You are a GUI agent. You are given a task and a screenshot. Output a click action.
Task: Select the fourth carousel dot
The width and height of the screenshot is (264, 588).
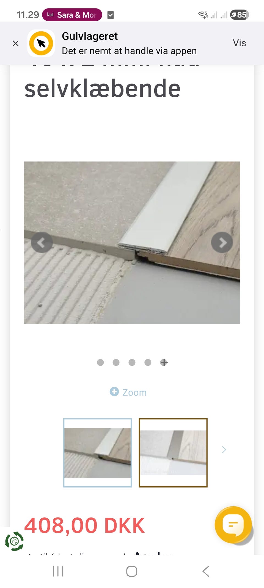148,362
